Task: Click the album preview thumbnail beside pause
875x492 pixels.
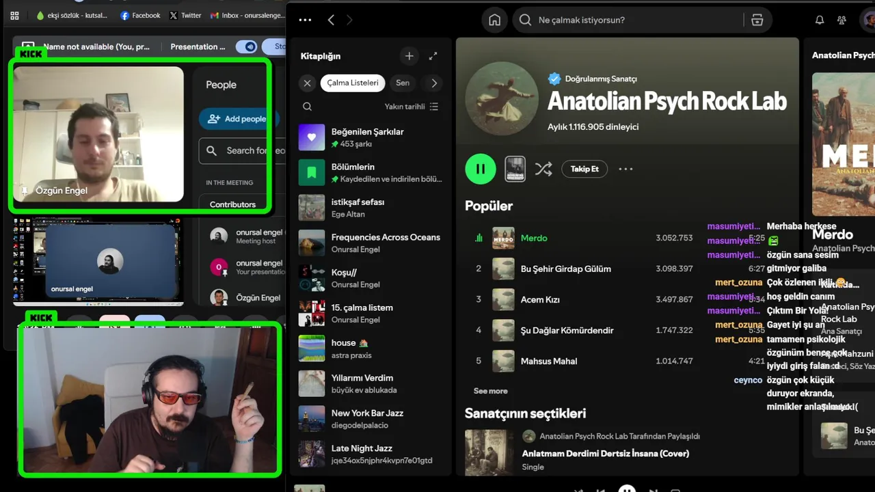Action: [x=515, y=169]
